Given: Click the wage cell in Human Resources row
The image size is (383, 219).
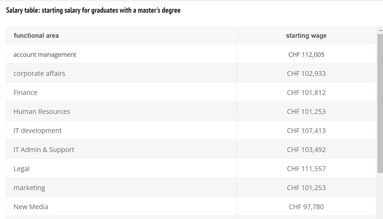Looking at the screenshot, I should (x=306, y=112).
